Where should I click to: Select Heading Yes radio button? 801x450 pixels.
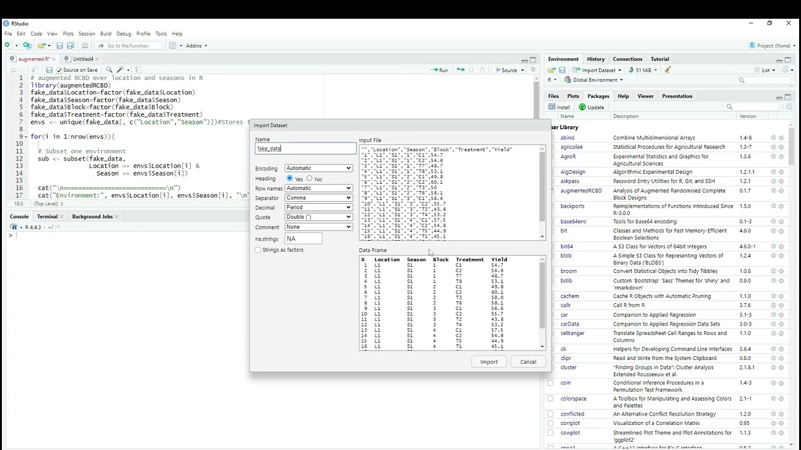(289, 178)
